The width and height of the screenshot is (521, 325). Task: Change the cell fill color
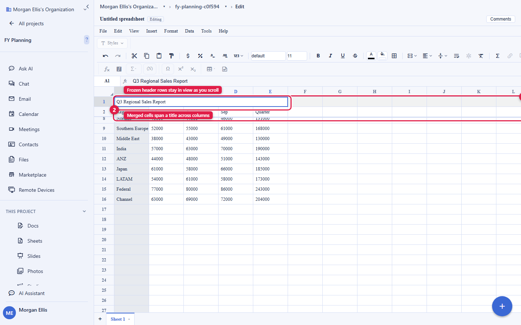pos(382,56)
